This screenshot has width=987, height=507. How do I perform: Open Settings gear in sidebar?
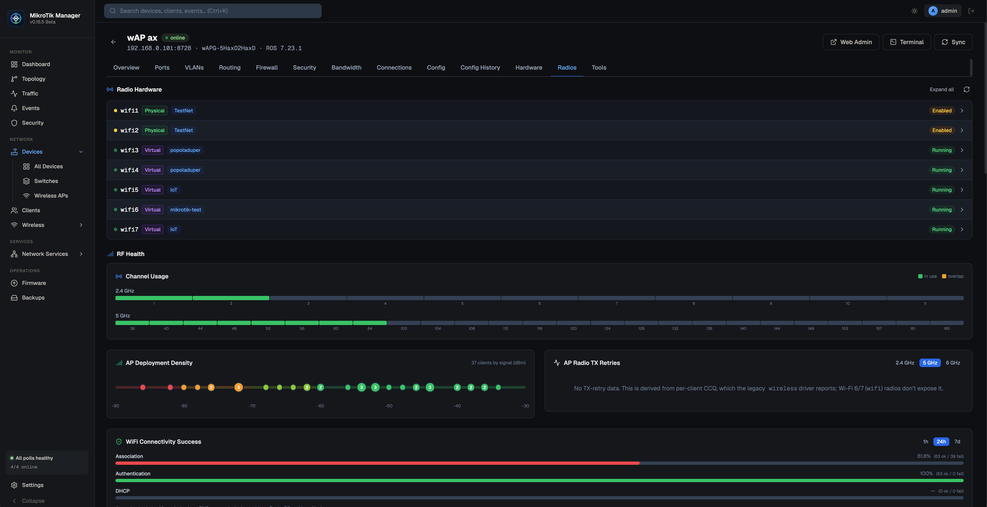pyautogui.click(x=14, y=485)
